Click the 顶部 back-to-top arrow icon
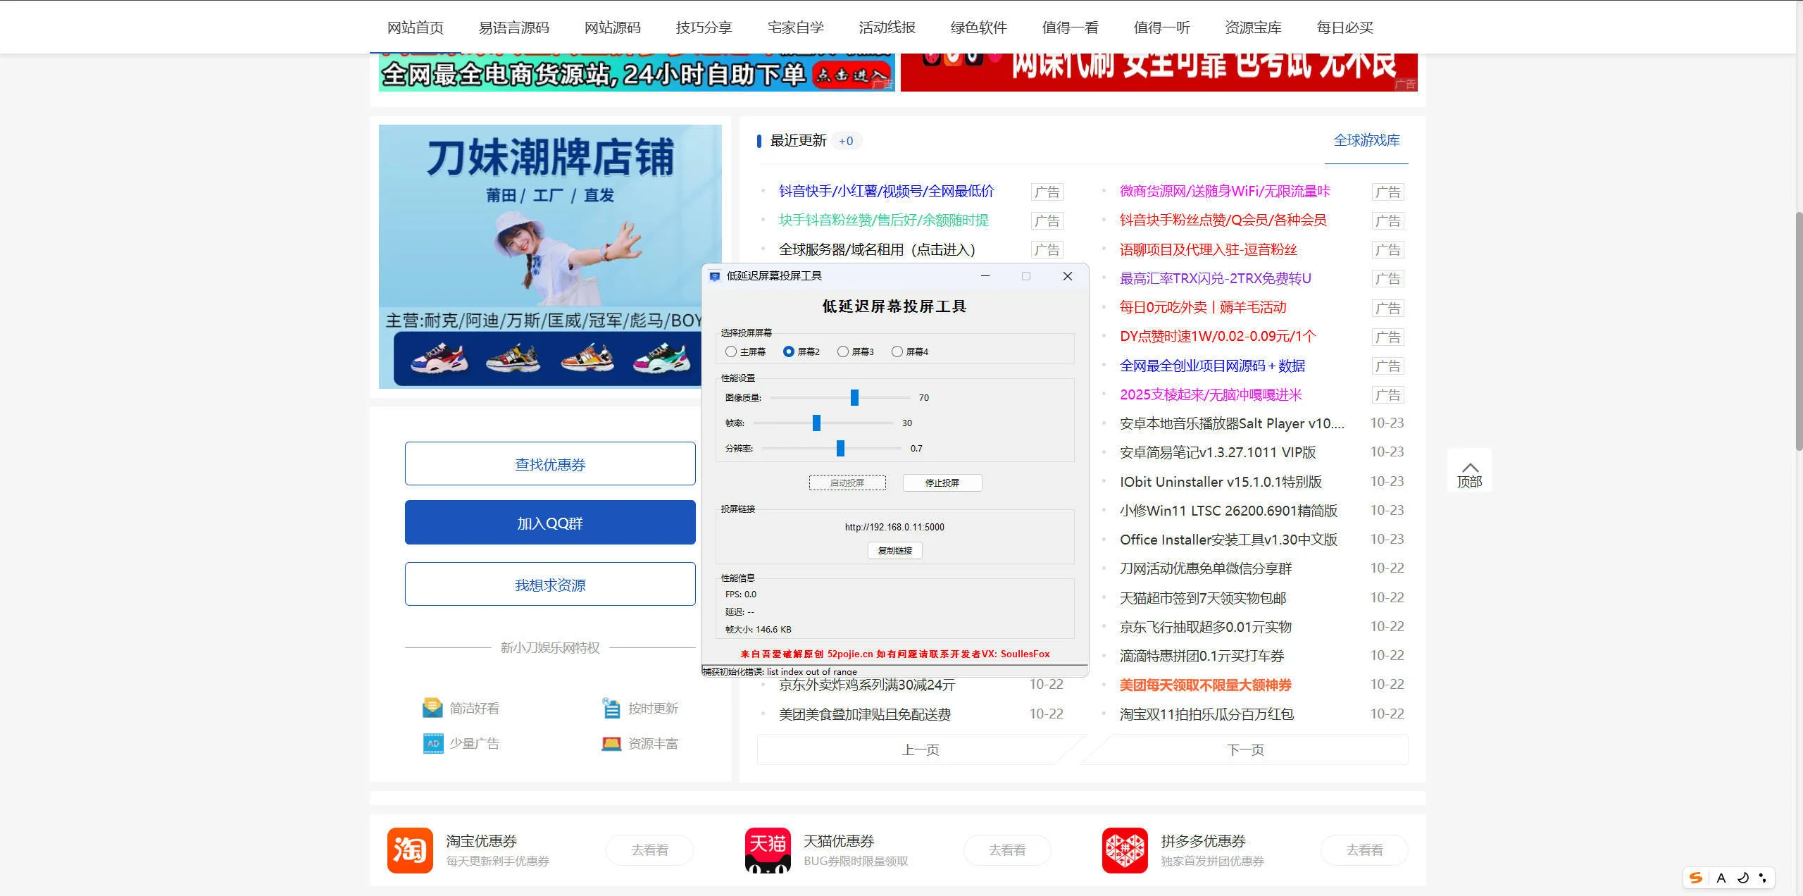 tap(1470, 467)
